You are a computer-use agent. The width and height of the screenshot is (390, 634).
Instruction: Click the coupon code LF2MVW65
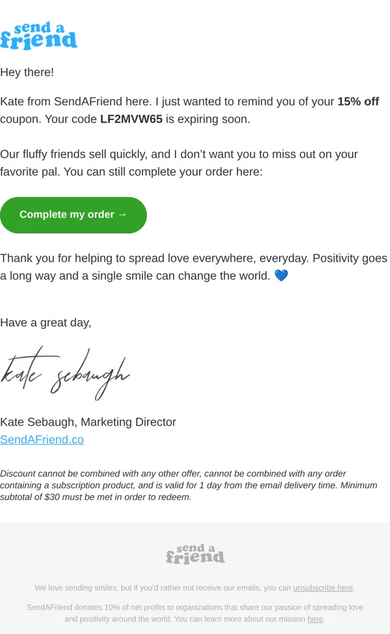click(x=132, y=119)
